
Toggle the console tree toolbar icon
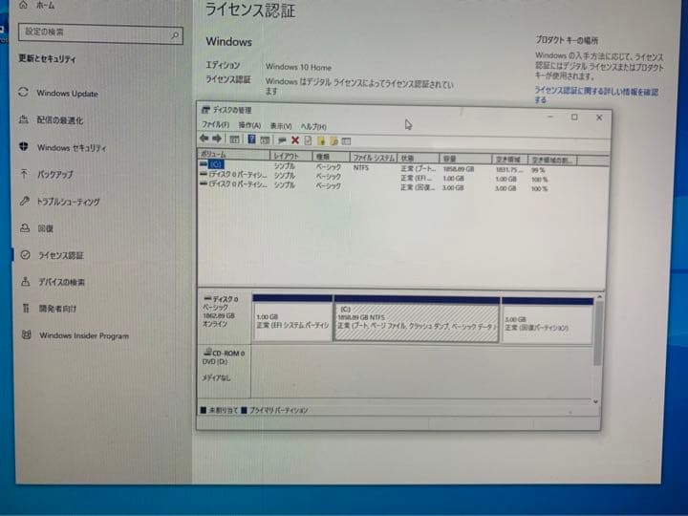tap(235, 140)
